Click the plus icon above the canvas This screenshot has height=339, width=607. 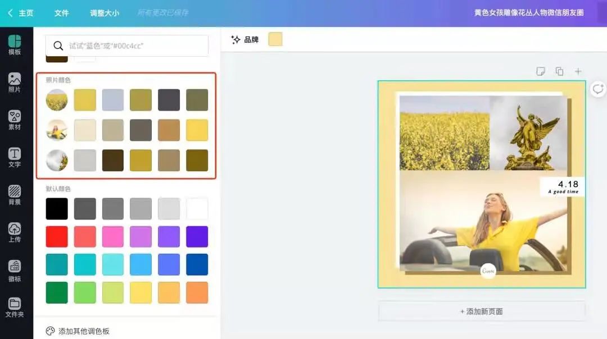click(578, 71)
